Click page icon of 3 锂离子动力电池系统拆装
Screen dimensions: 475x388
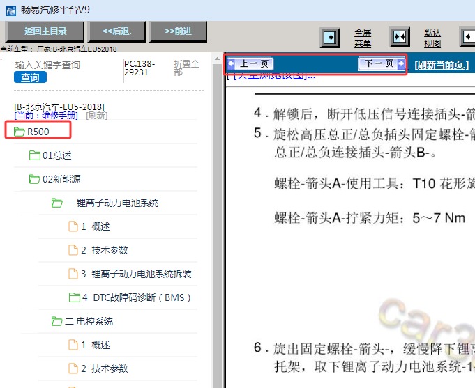coord(73,274)
